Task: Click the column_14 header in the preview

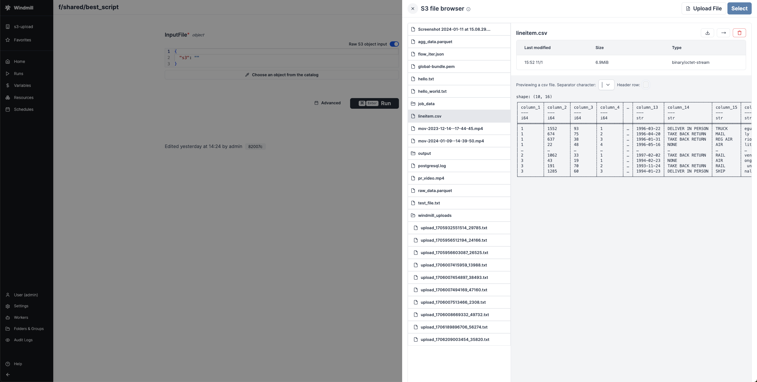Action: [x=678, y=107]
